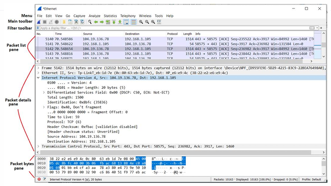331x186 pixels.
Task: Expand the Frame 5142 tree row
Action: [39, 68]
